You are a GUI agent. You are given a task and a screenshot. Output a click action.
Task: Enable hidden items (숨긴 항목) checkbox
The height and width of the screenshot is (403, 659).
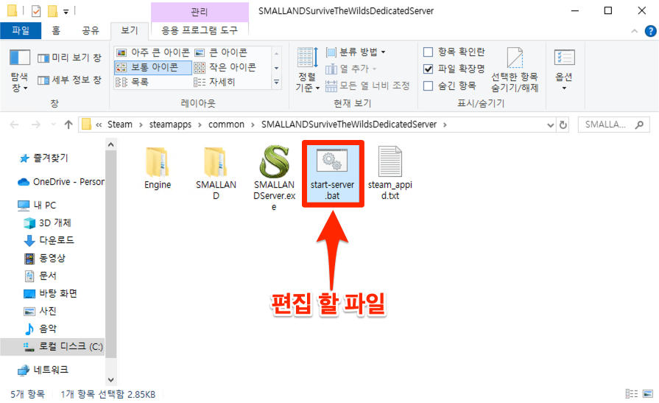450,85
